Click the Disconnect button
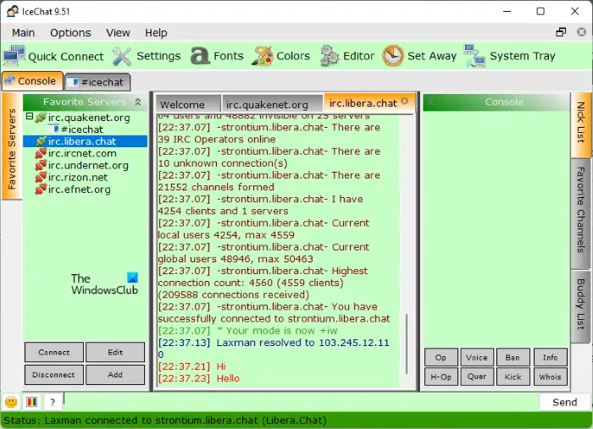593x429 pixels. coord(54,375)
